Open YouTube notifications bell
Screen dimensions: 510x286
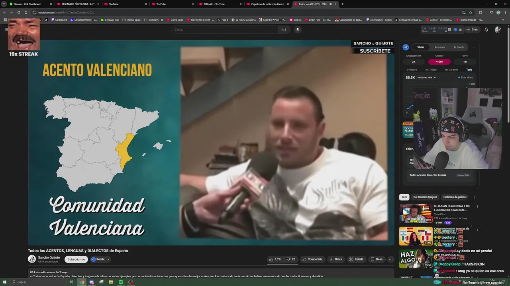tap(486, 29)
